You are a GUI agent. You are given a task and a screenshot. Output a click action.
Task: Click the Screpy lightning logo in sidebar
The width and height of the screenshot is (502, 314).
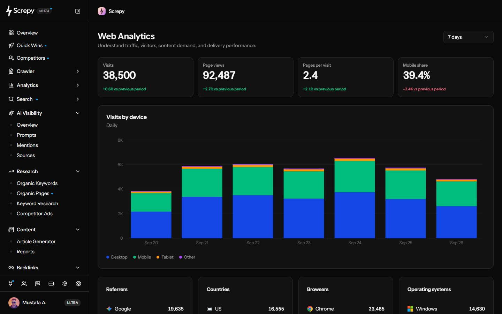tap(9, 11)
